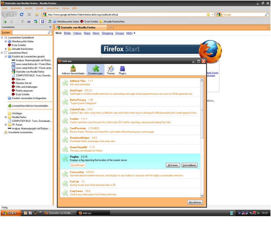
Task: Open the Lesezeichen menu in menu bar
Action: click(x=53, y=8)
